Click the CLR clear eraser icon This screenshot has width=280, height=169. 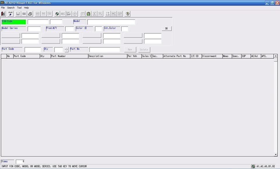coord(10,14)
